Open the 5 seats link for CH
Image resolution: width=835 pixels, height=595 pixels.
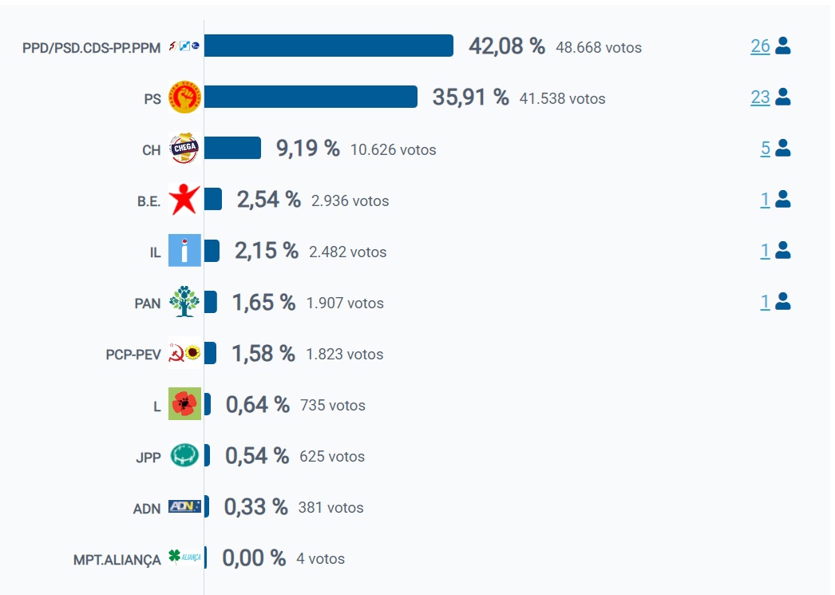click(x=766, y=148)
